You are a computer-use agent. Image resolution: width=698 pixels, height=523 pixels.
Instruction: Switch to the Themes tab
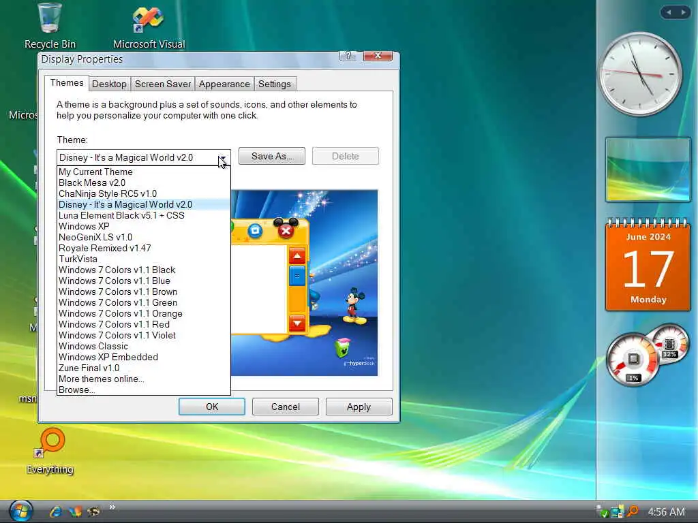pyautogui.click(x=67, y=82)
